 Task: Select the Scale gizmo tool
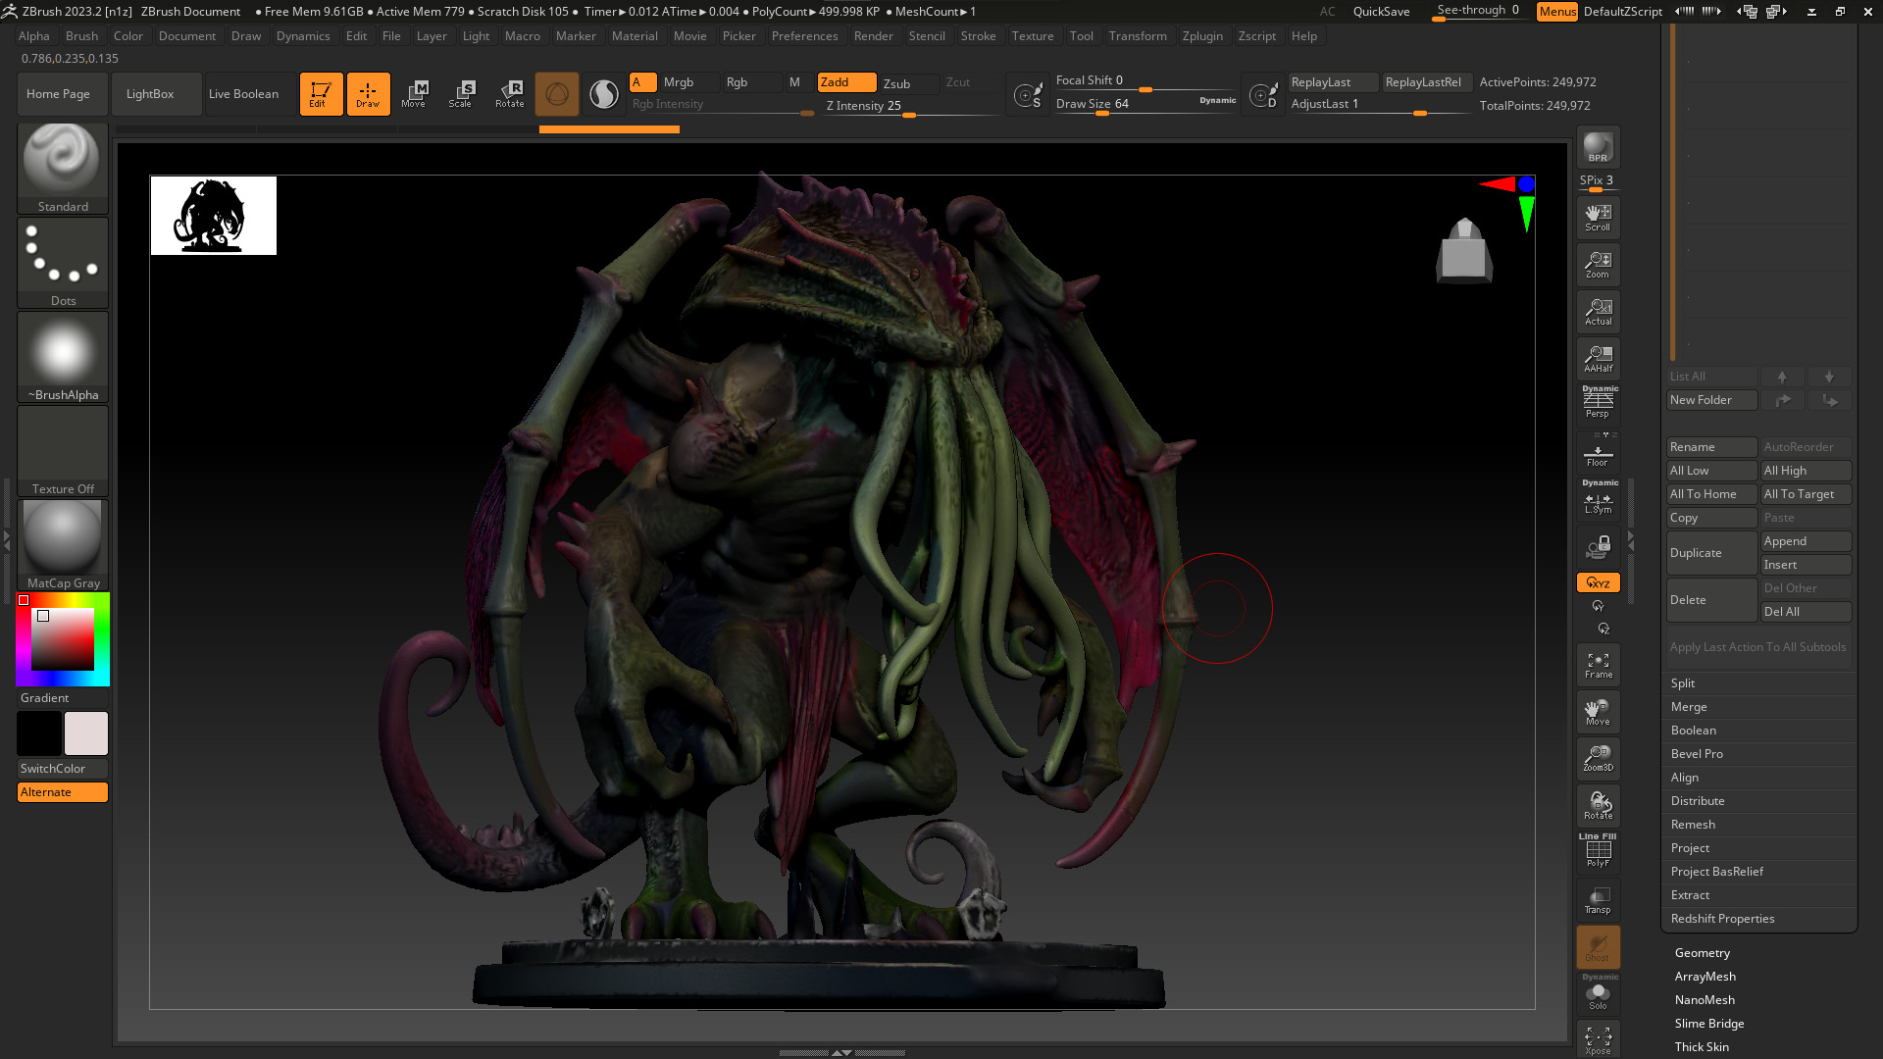[460, 94]
